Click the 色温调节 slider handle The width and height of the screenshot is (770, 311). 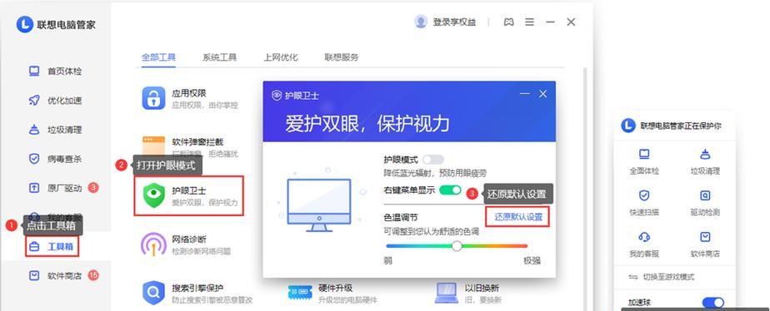pyautogui.click(x=457, y=246)
